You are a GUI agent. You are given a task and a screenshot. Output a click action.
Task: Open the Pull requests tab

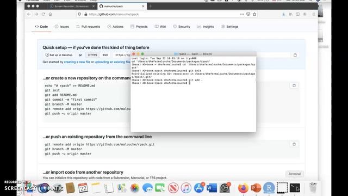88,27
